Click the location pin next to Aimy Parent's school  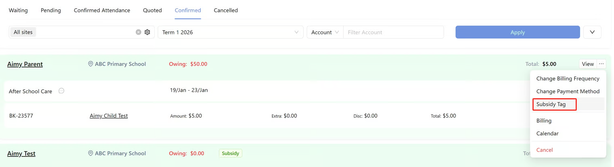point(90,64)
